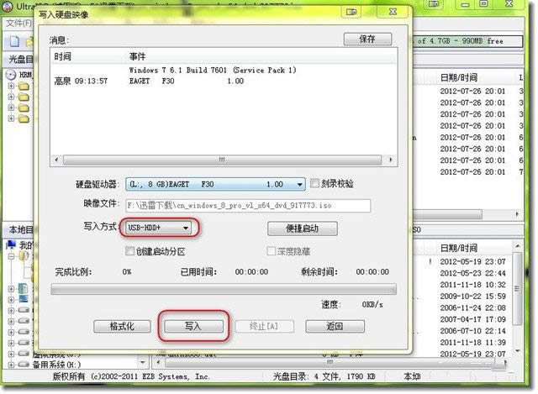Tick the 创建启动分区 checkbox
The height and width of the screenshot is (394, 538).
pyautogui.click(x=129, y=251)
